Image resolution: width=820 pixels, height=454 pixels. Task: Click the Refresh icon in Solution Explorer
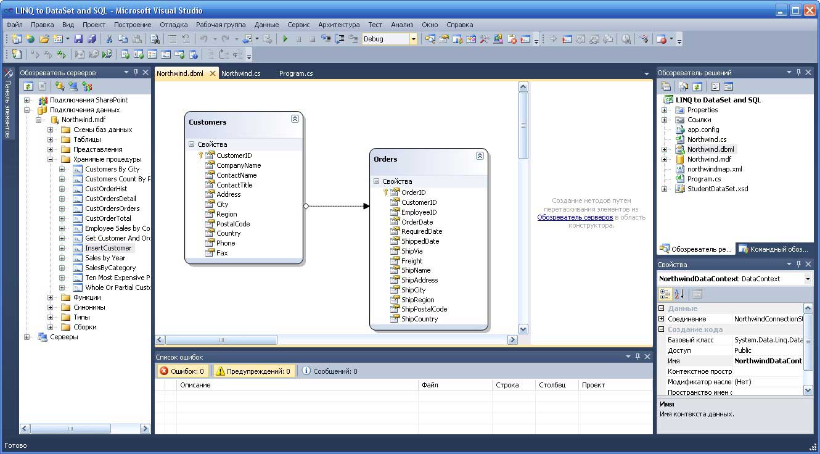coord(697,86)
